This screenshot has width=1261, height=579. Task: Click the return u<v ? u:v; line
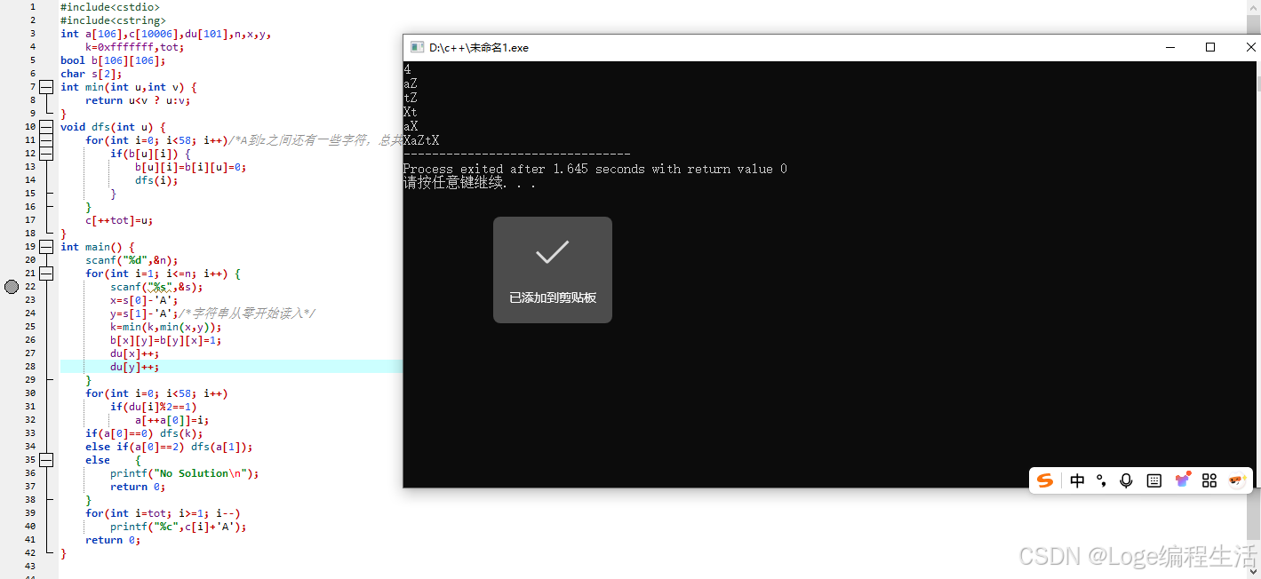pos(138,100)
